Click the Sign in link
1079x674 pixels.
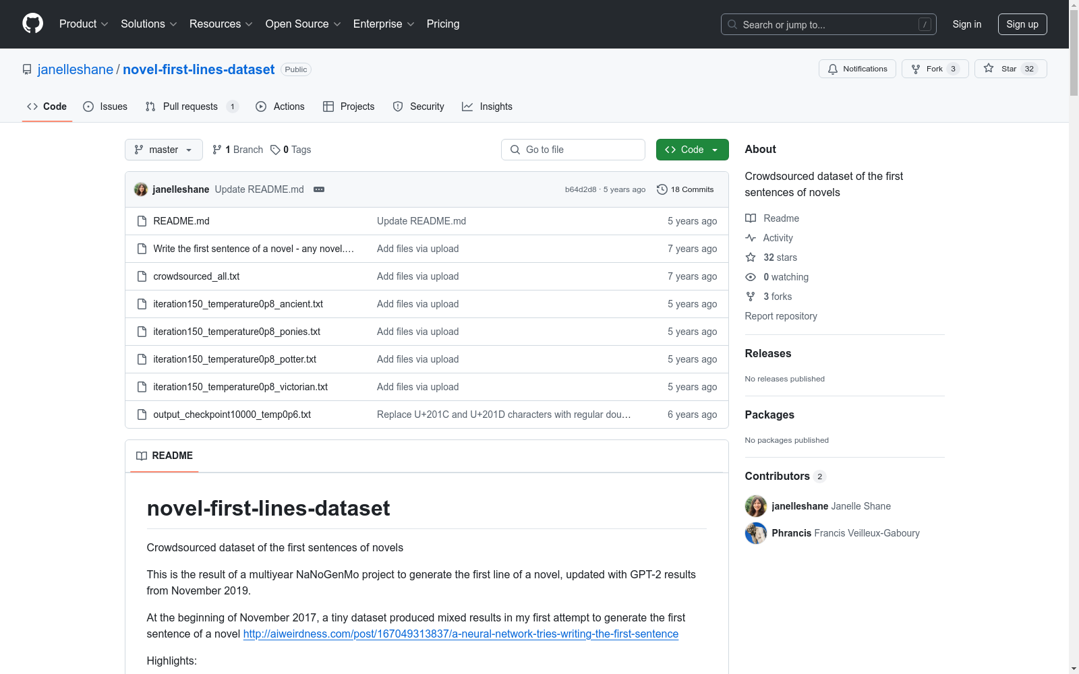click(x=967, y=24)
